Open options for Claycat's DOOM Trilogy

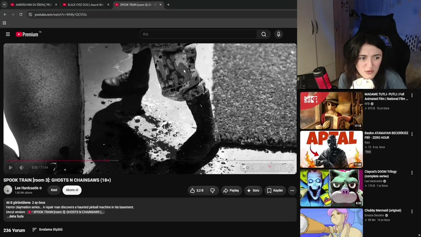[412, 173]
